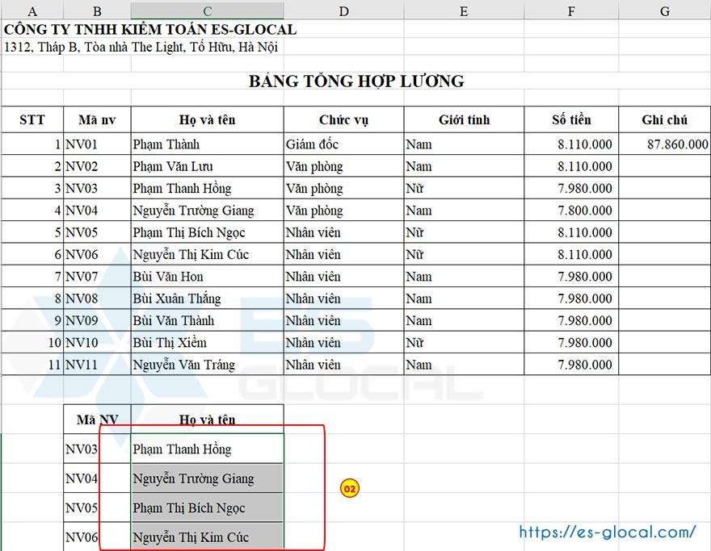Click the Giới tính header cell
Image resolution: width=711 pixels, height=551 pixels.
coord(464,119)
